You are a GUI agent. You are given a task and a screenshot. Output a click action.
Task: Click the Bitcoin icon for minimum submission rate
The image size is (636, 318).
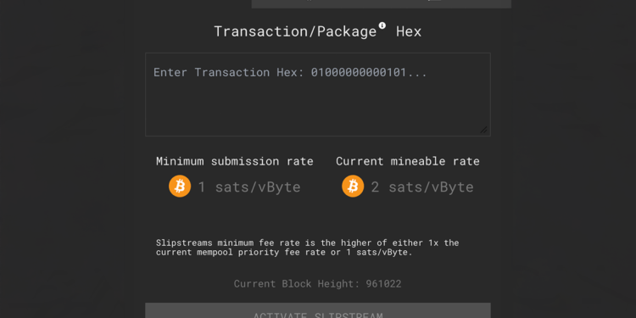pos(180,187)
